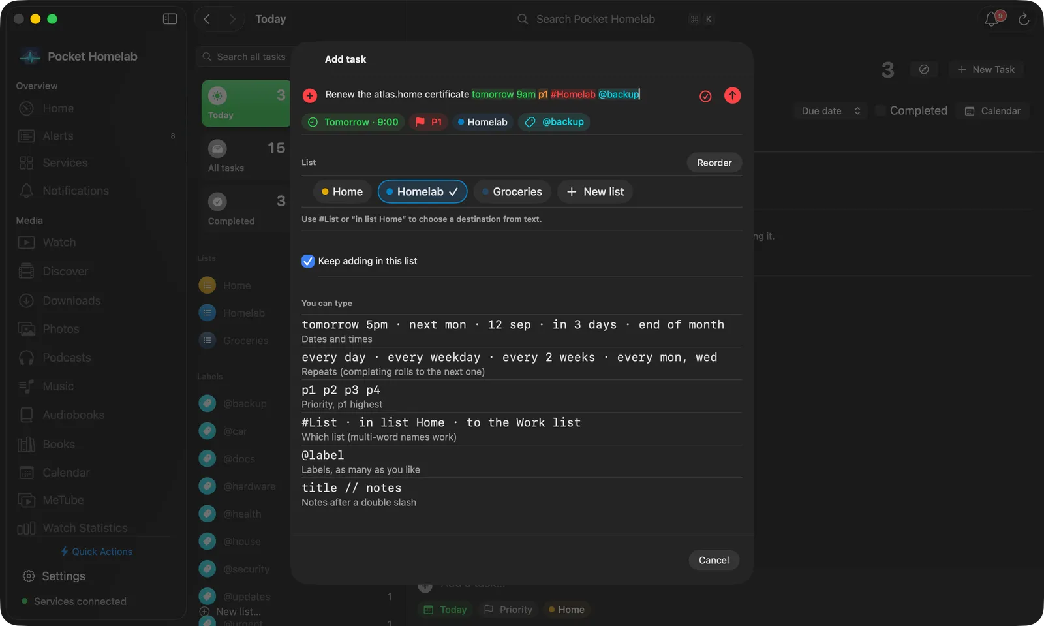Viewport: 1044px width, 626px height.
Task: Select the Today smart list tile
Action: click(x=246, y=103)
